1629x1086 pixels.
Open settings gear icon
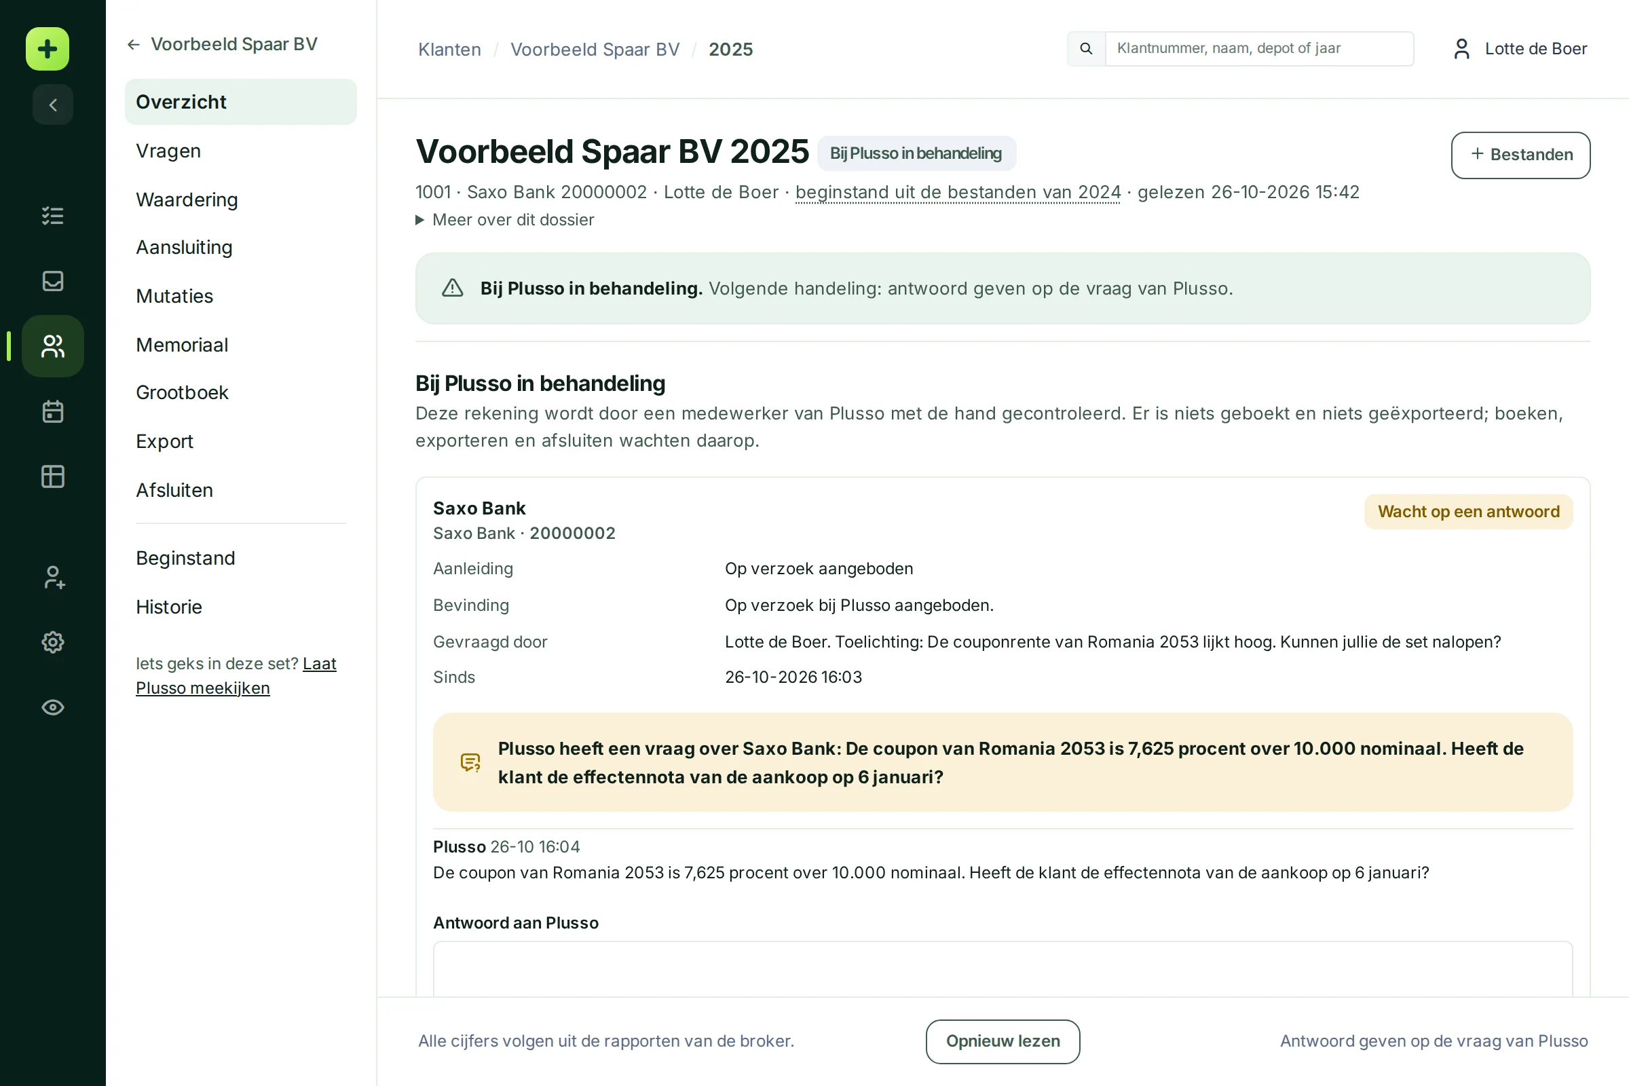[54, 643]
